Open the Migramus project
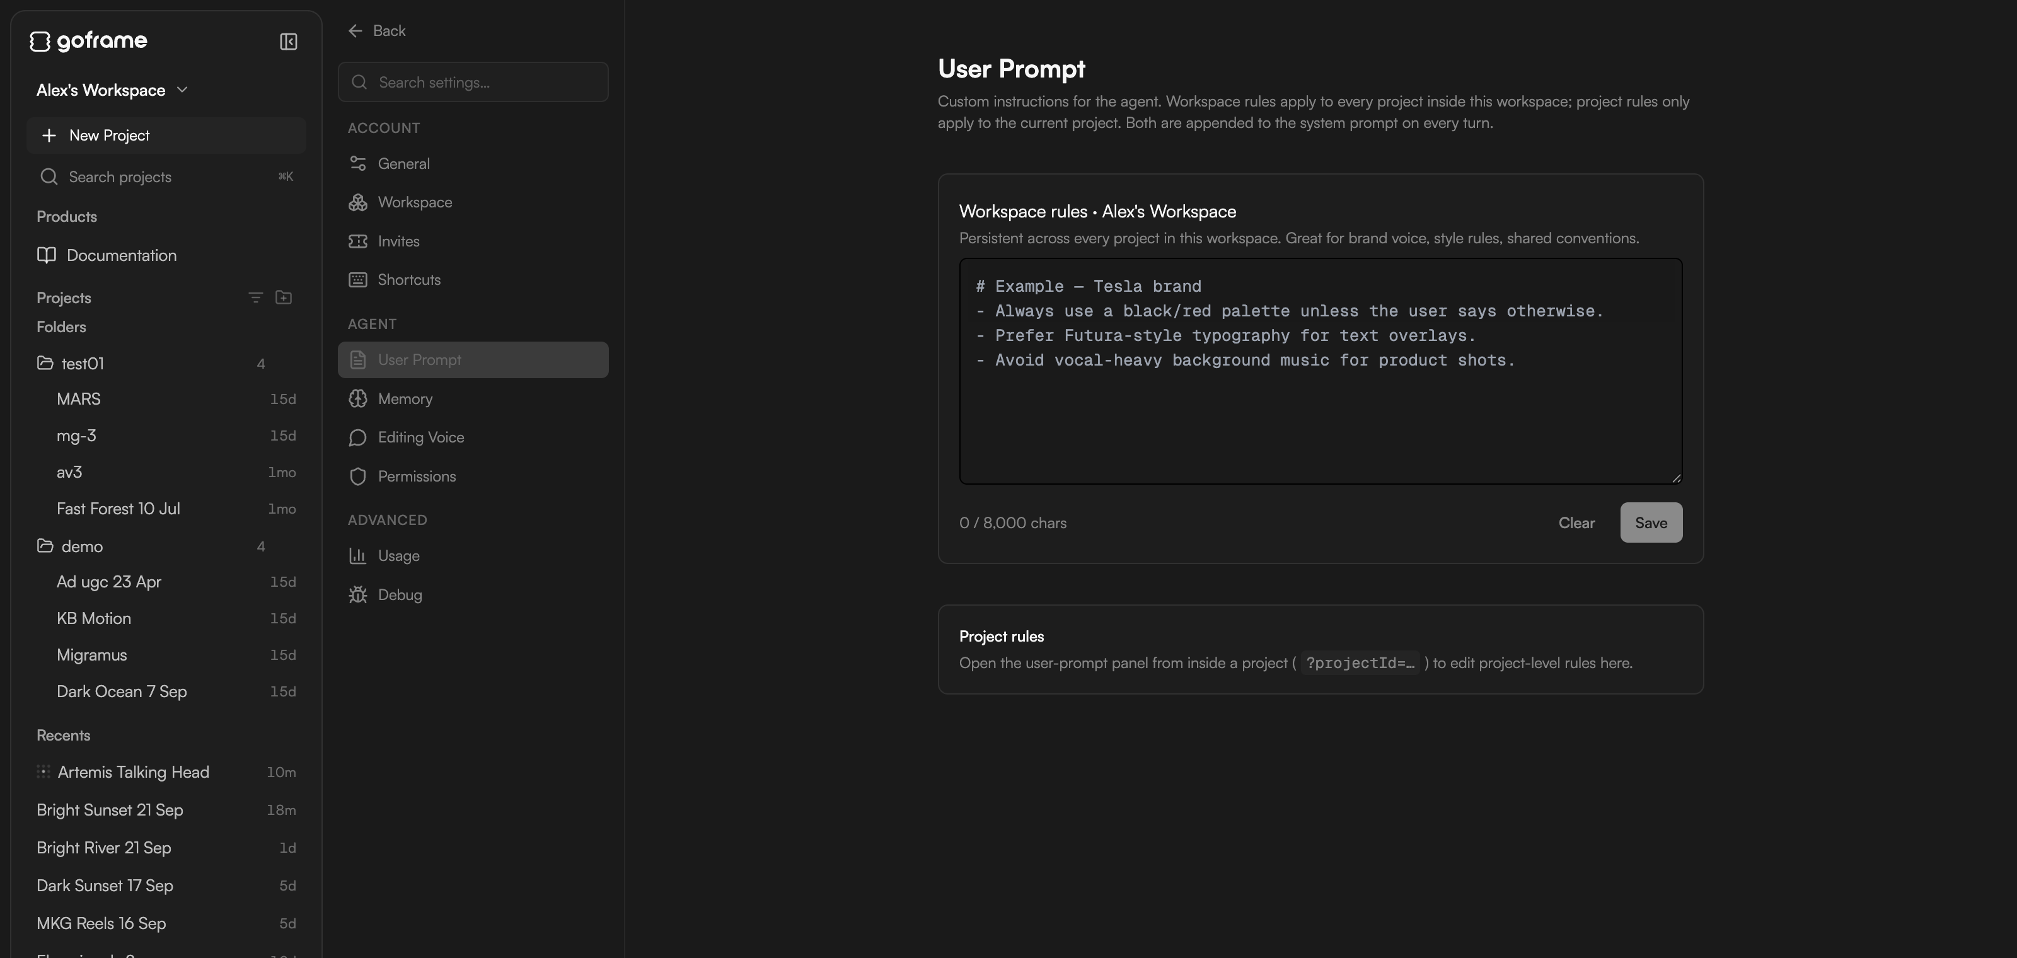 coord(166,655)
